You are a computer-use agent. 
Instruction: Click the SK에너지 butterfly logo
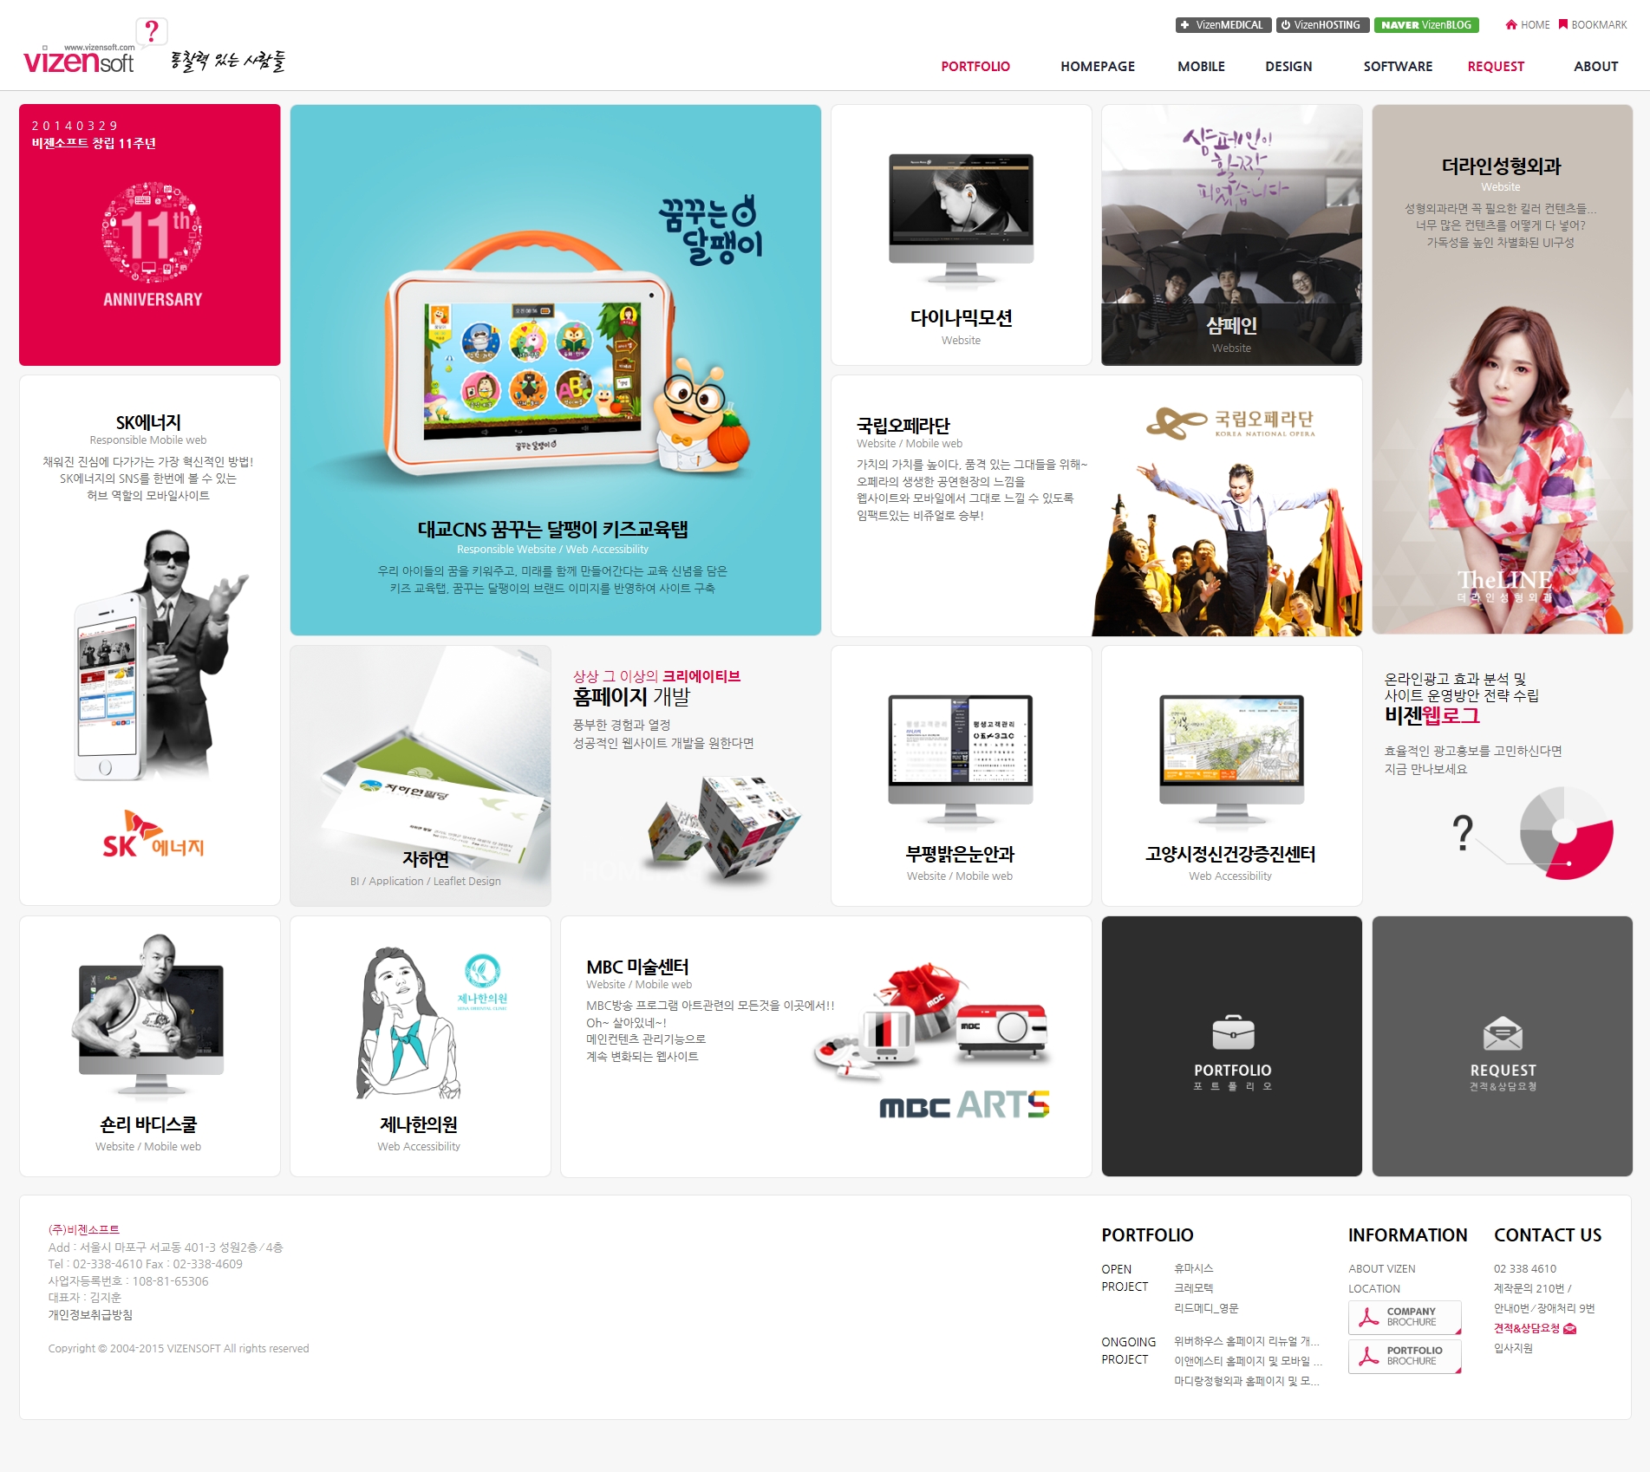(153, 835)
